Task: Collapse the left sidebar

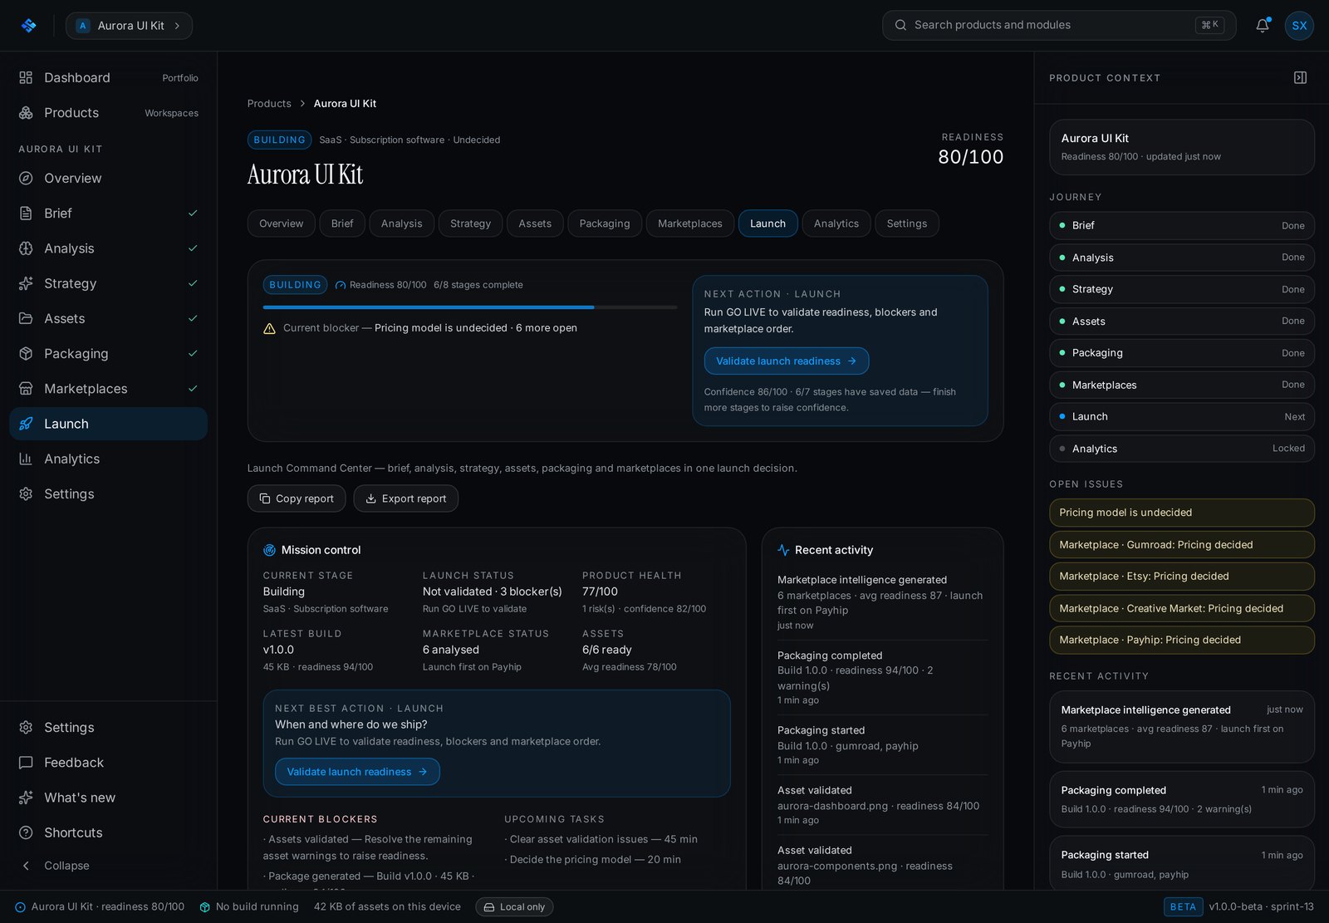Action: pyautogui.click(x=55, y=866)
